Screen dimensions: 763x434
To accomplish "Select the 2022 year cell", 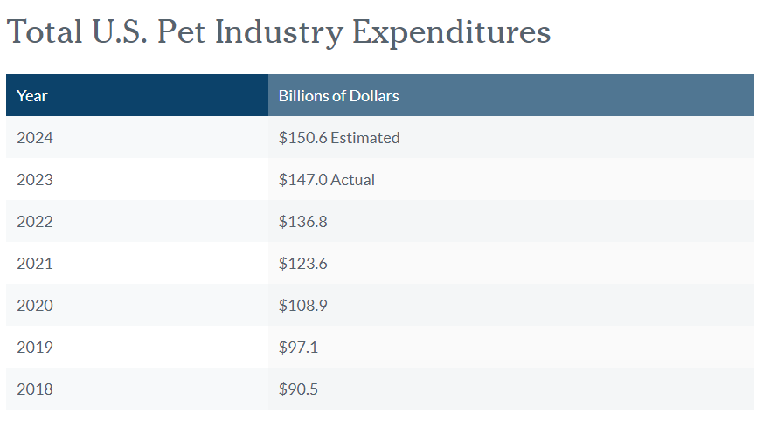I will pyautogui.click(x=35, y=222).
